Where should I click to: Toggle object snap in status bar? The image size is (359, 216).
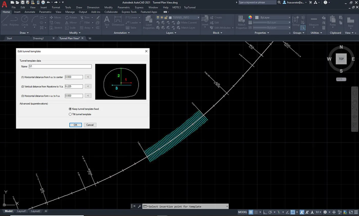[293, 212]
